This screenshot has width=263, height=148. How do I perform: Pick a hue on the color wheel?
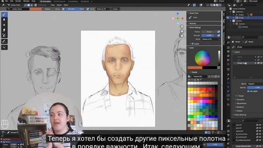tap(202, 58)
